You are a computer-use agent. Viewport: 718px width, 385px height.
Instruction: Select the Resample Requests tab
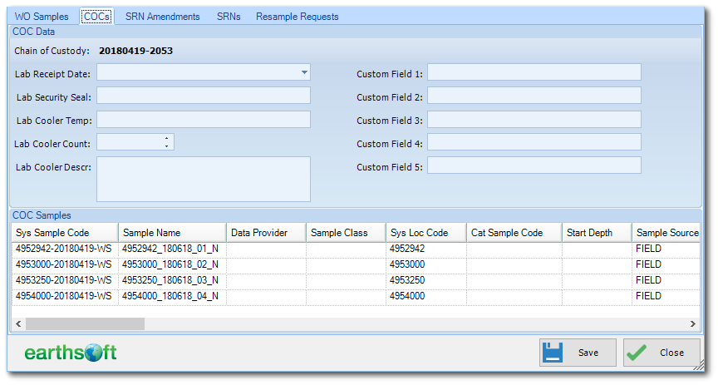coord(297,17)
